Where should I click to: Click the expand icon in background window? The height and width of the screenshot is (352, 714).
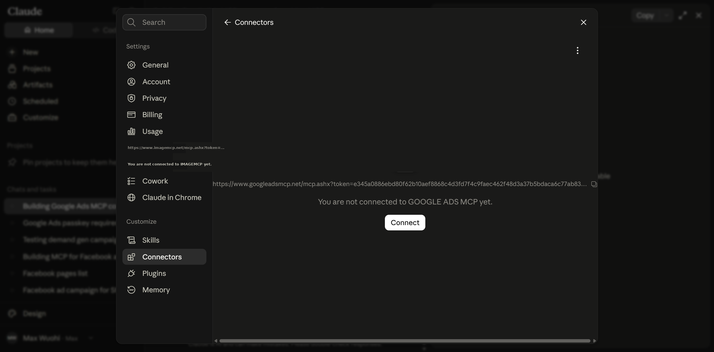[x=682, y=15]
